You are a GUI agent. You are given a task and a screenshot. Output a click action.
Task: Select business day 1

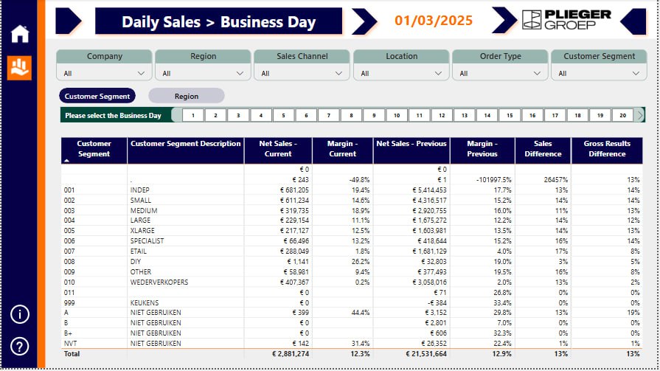(193, 115)
